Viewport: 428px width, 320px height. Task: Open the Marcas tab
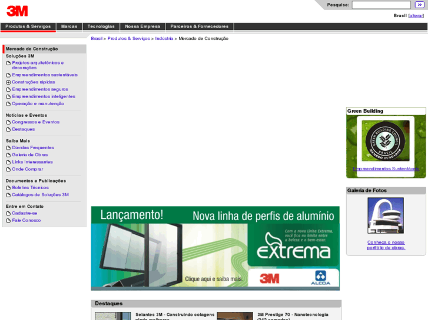pos(69,26)
